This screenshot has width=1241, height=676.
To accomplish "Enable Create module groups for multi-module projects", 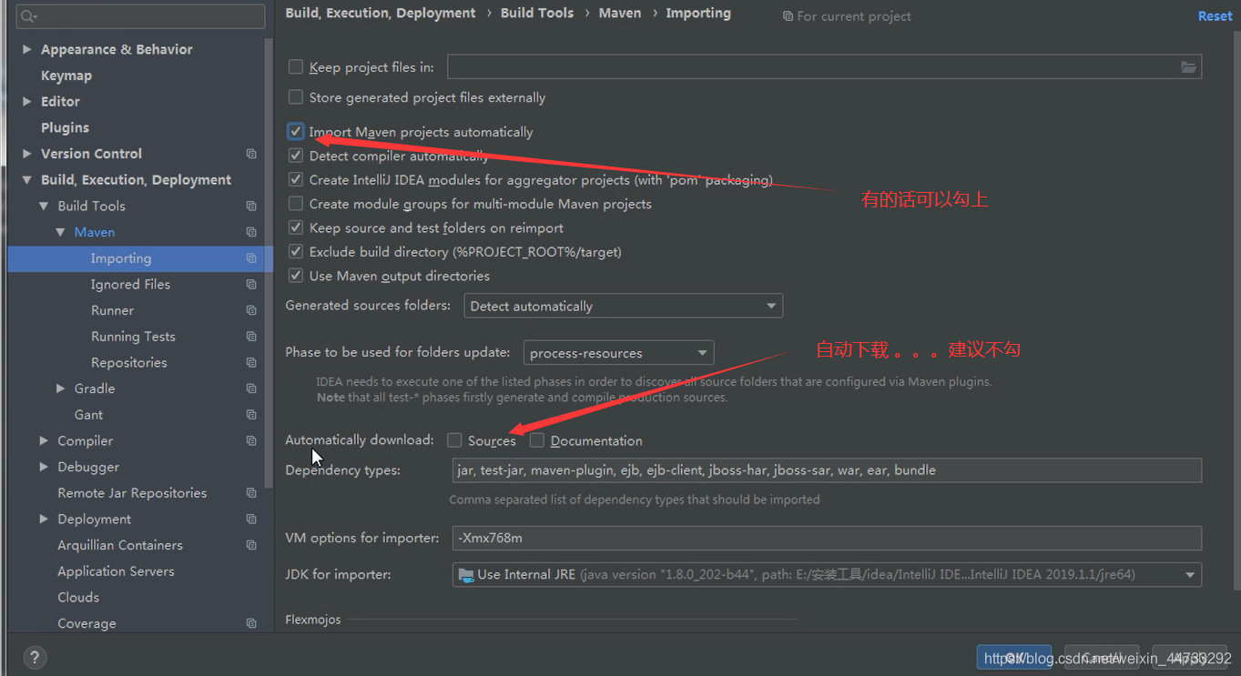I will (x=295, y=203).
